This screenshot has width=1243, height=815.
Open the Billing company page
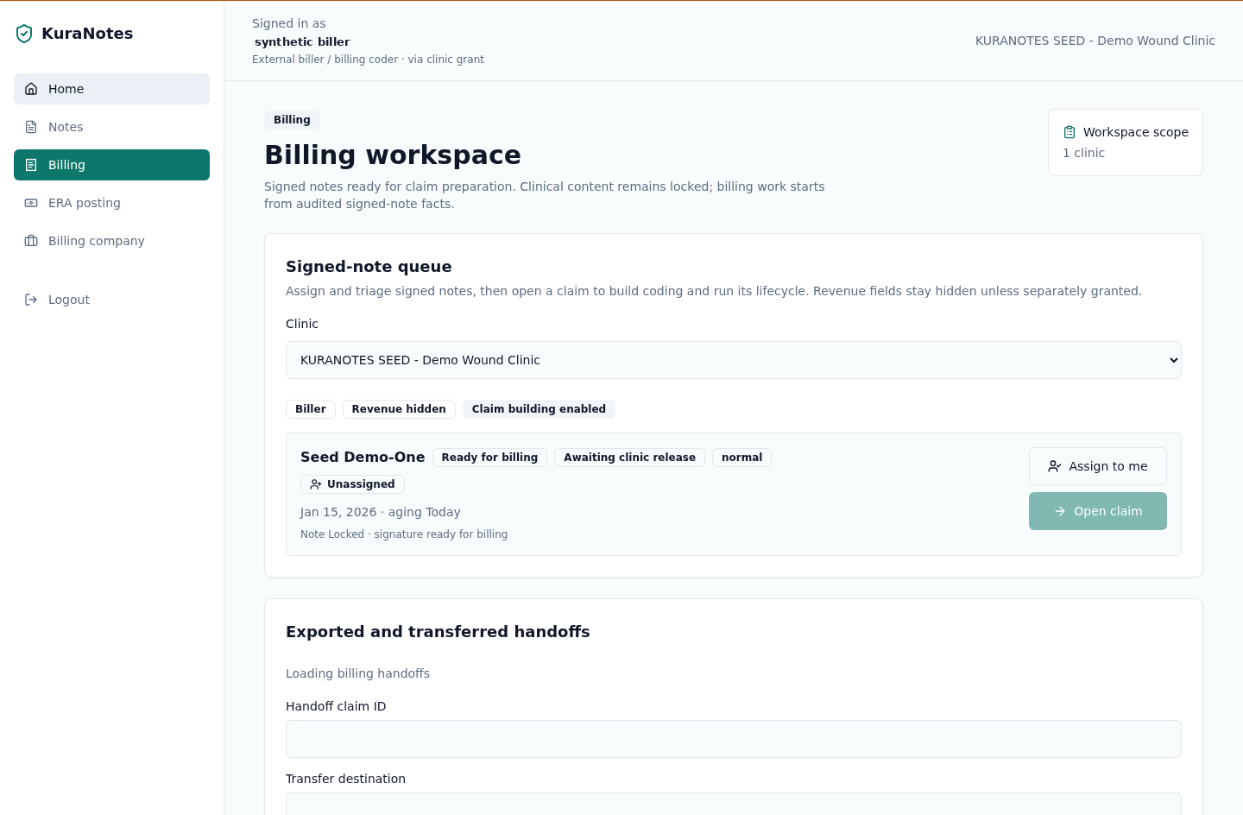point(111,241)
